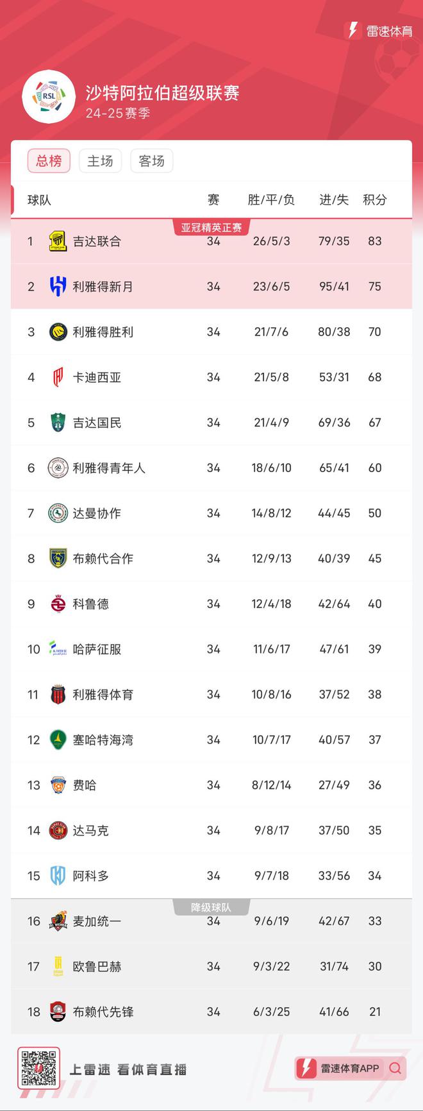Open the 利雅得青年人 team row

(211, 468)
